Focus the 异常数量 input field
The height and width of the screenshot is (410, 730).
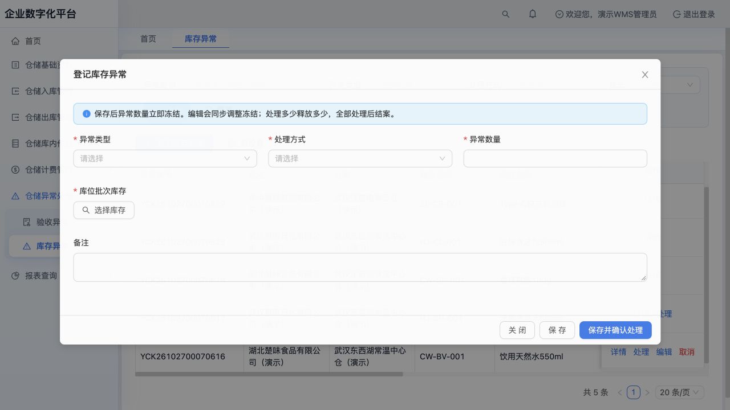(555, 158)
